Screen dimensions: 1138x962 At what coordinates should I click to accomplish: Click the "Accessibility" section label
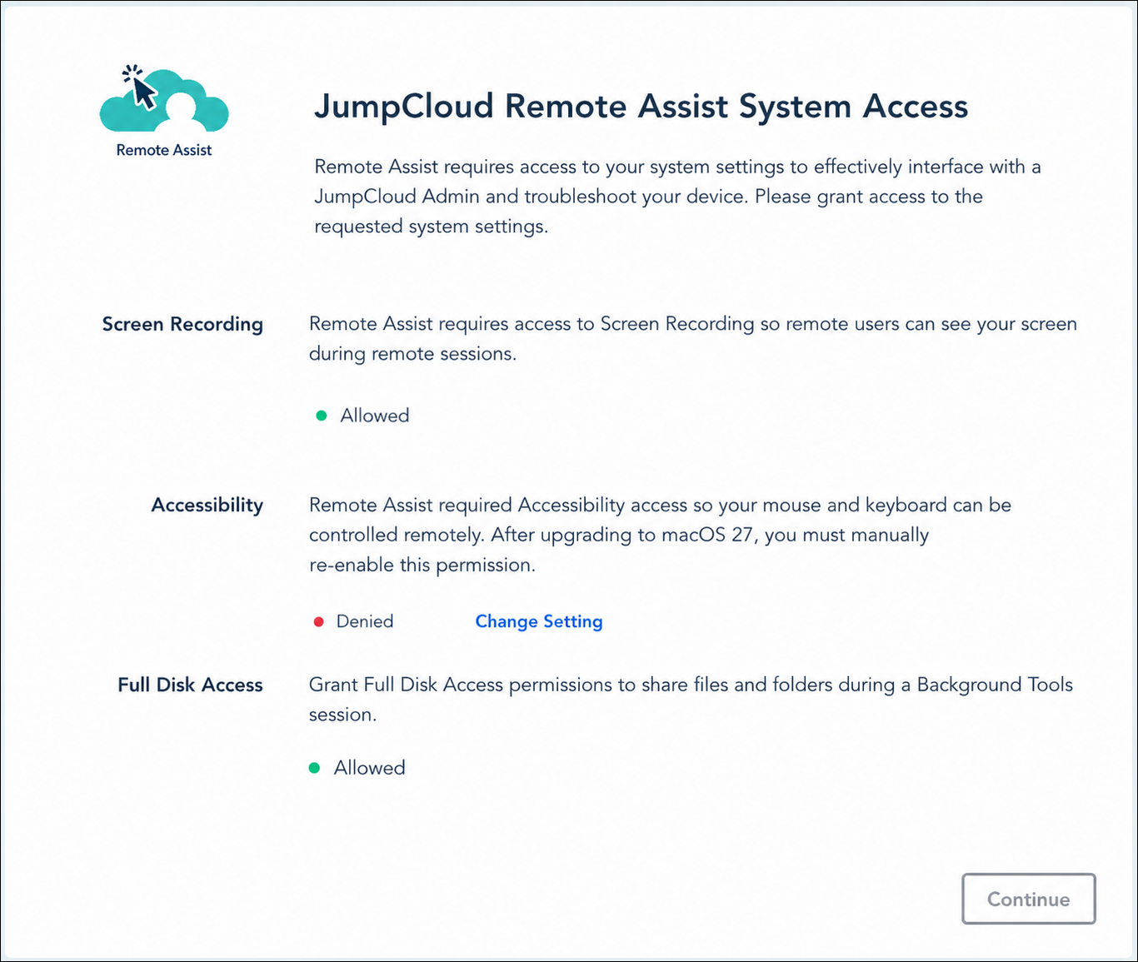pyautogui.click(x=207, y=505)
